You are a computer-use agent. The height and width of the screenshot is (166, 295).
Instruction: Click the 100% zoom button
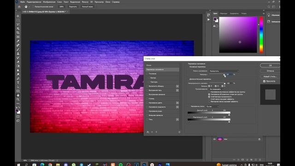pyautogui.click(x=61, y=7)
